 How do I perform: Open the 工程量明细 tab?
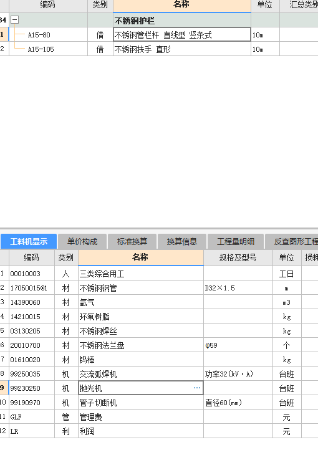236,242
